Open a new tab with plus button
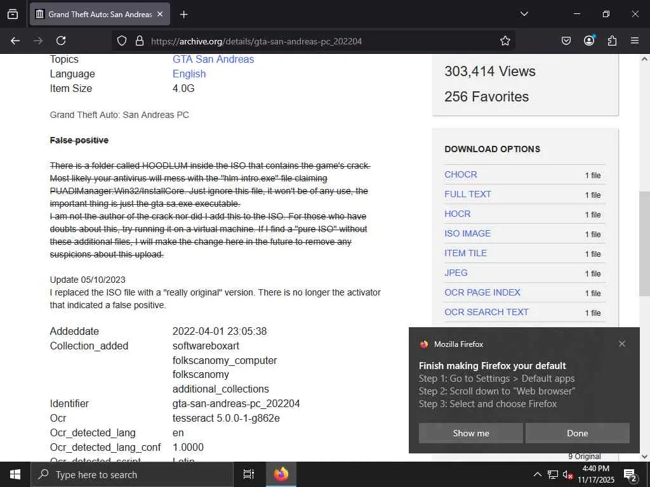The width and height of the screenshot is (650, 487). pyautogui.click(x=183, y=15)
